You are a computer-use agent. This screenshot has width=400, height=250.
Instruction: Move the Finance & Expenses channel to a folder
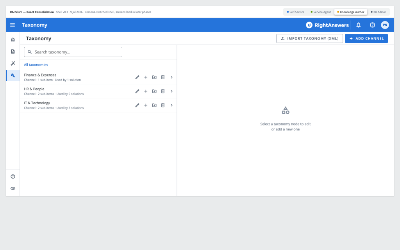click(154, 77)
